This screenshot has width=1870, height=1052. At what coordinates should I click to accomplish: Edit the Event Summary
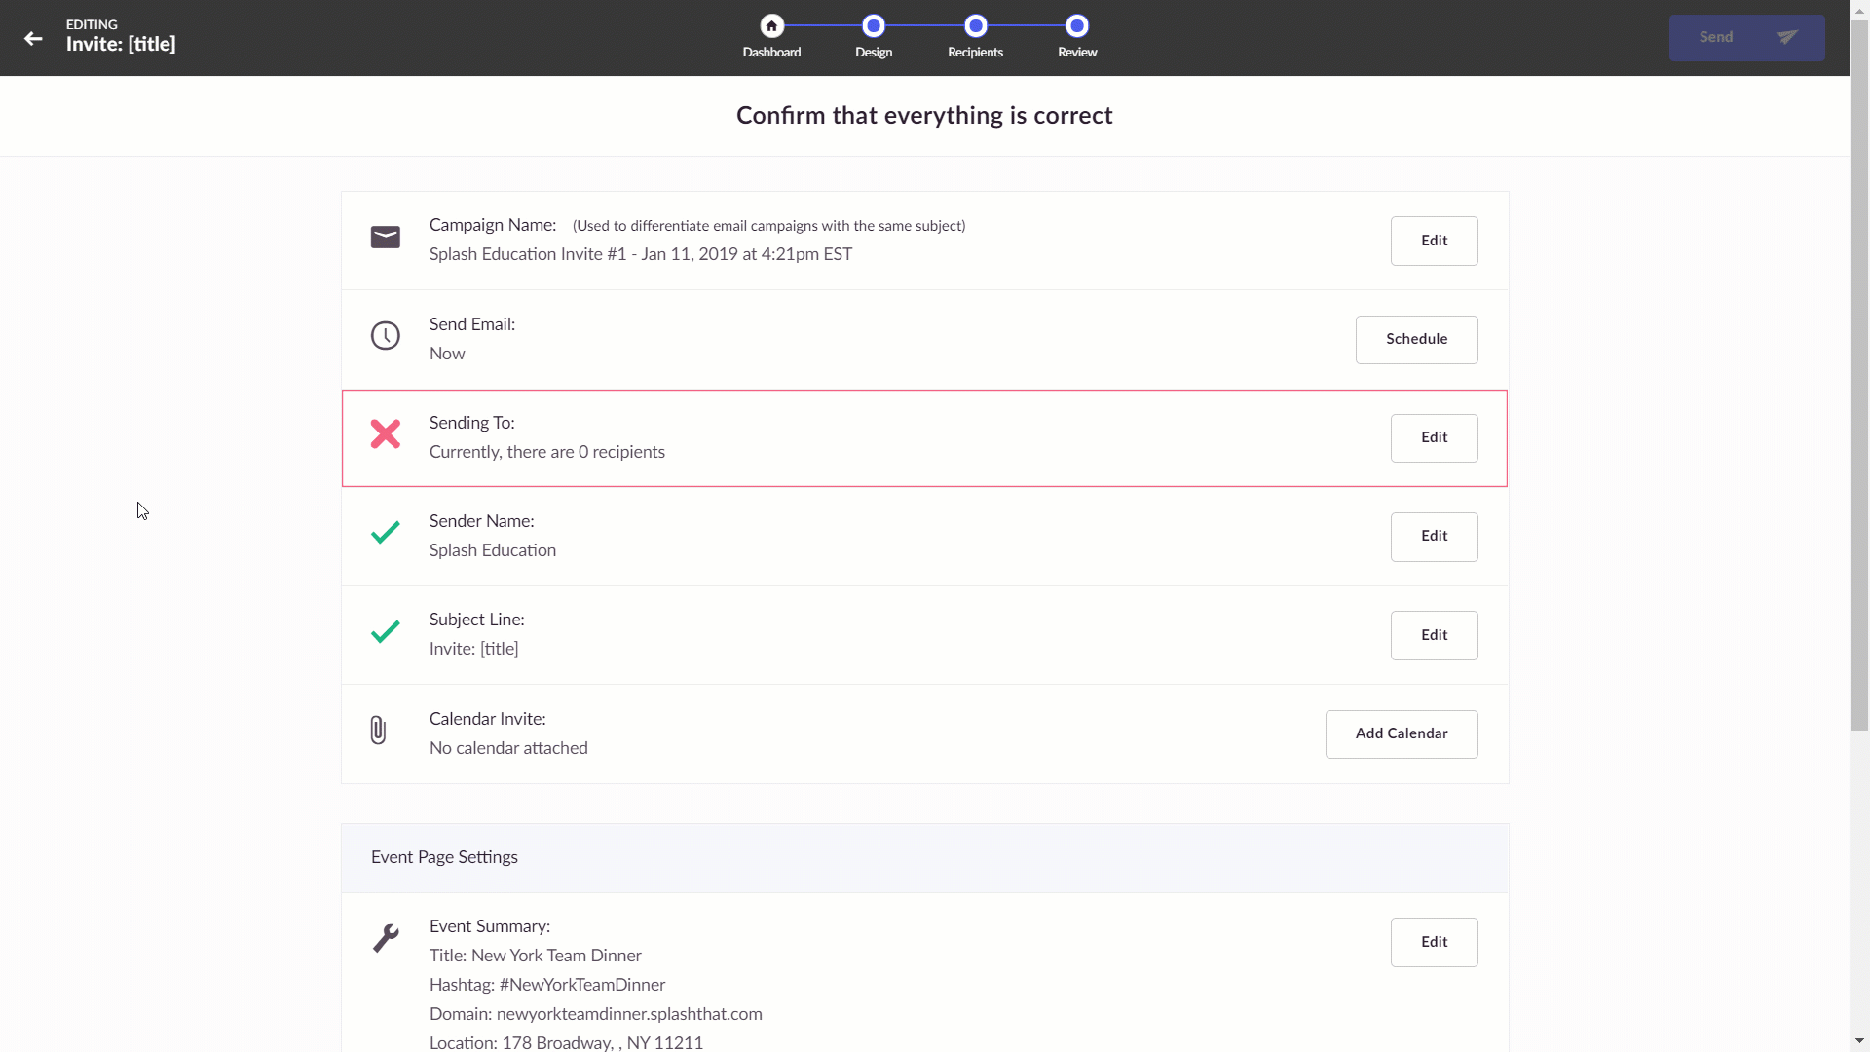pos(1434,942)
